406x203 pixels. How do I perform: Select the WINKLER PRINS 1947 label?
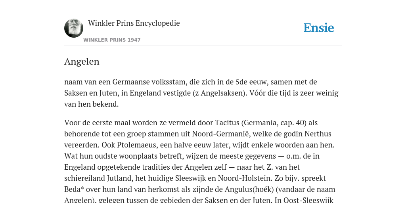click(112, 40)
